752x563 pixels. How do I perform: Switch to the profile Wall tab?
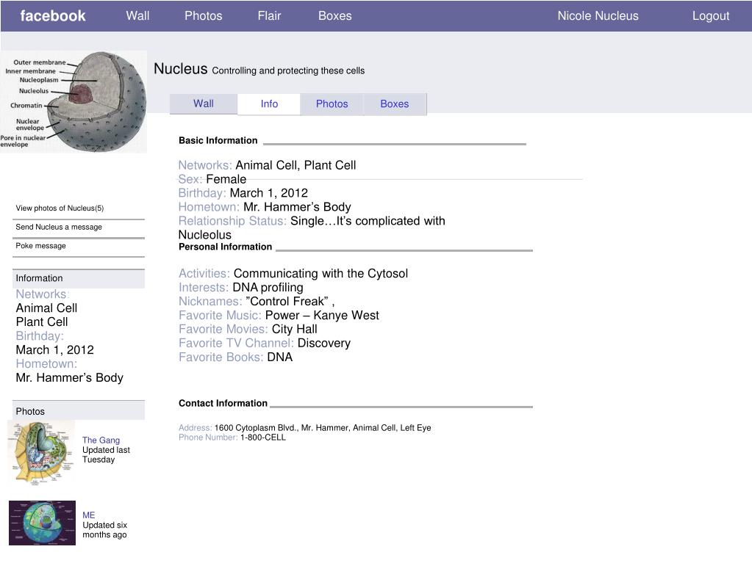[x=204, y=104]
